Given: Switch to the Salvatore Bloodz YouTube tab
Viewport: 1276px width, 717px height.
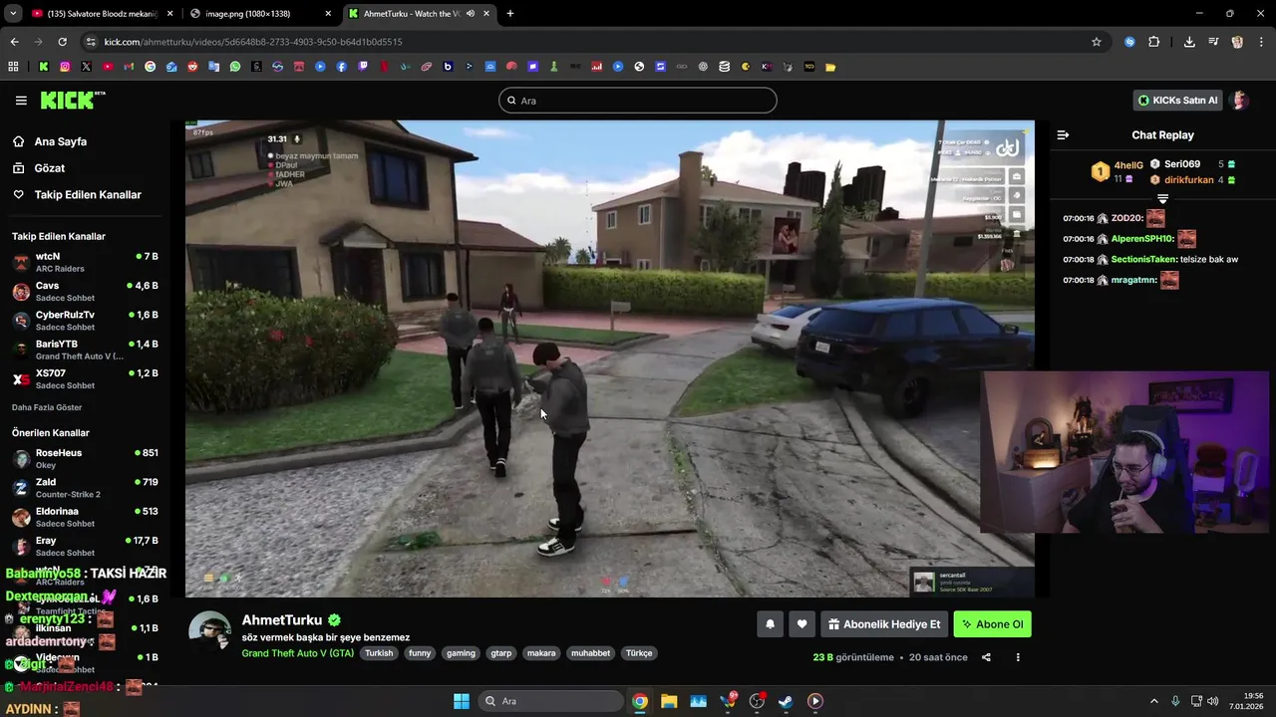Looking at the screenshot, I should [101, 13].
